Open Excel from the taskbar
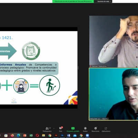Viewport: 138px width, 138px height. 31,136
